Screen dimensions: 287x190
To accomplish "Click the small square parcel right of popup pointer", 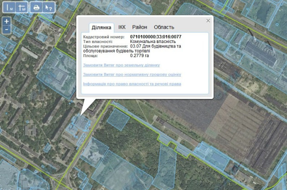I will click(118, 119).
